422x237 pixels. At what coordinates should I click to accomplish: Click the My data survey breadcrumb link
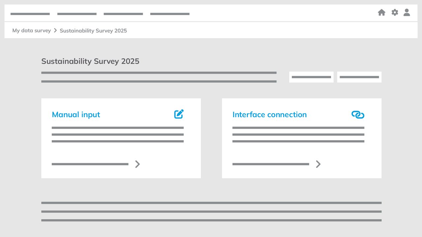(x=31, y=30)
